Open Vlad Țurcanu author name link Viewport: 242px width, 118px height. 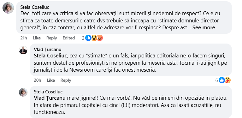[x=48, y=50]
